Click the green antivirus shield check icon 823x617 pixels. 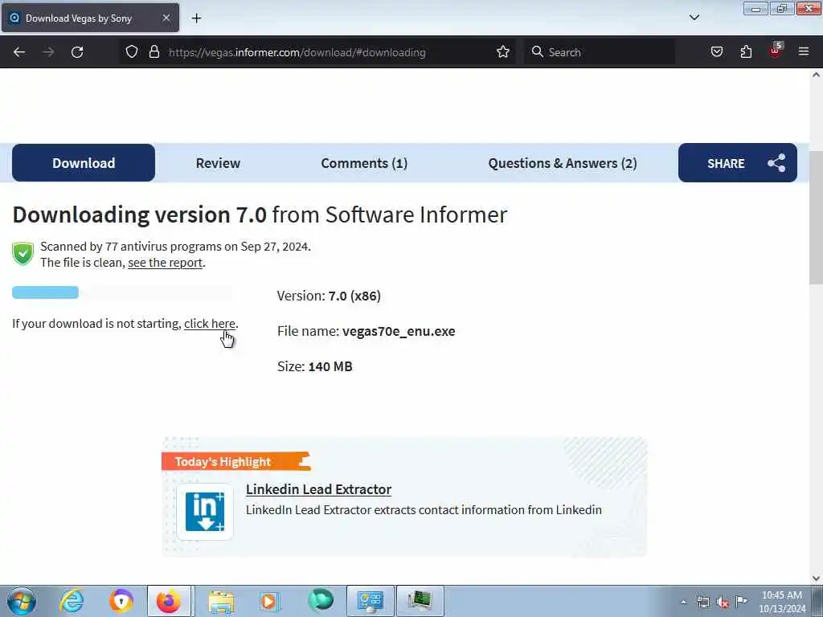(x=23, y=254)
